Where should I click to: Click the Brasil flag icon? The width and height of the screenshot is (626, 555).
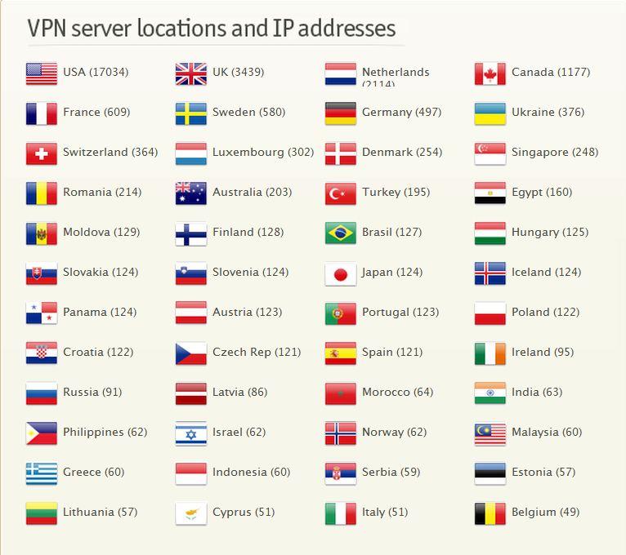pos(341,233)
